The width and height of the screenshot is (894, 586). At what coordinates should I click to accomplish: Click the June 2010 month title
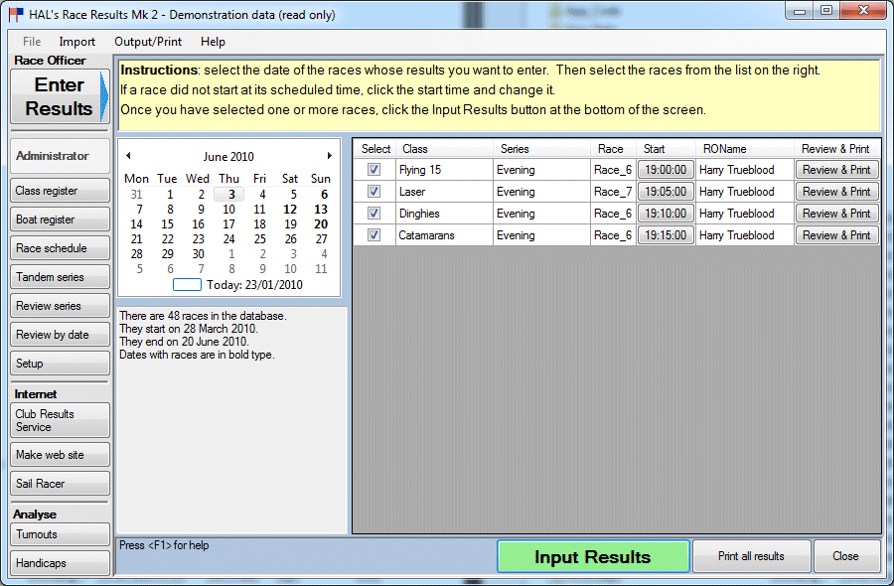click(x=228, y=156)
